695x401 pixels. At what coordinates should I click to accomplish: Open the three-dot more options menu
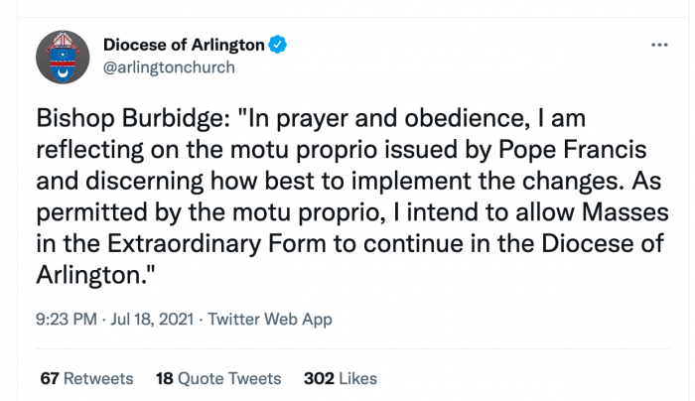click(659, 45)
